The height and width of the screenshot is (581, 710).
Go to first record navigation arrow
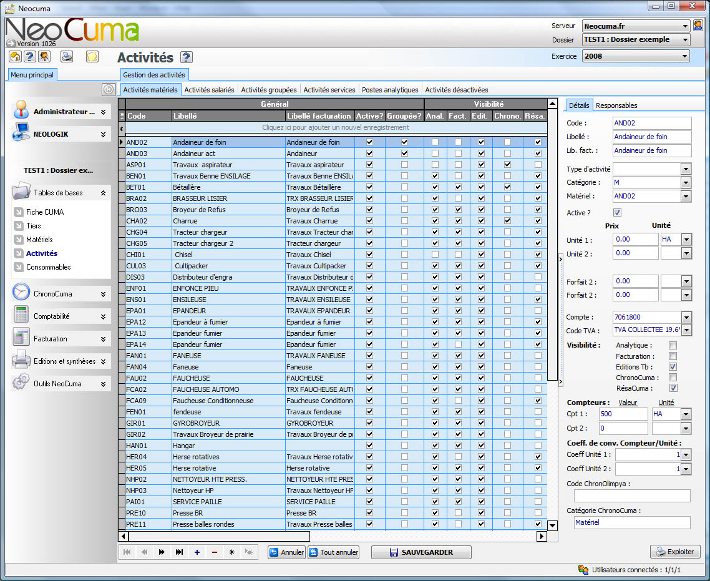127,552
